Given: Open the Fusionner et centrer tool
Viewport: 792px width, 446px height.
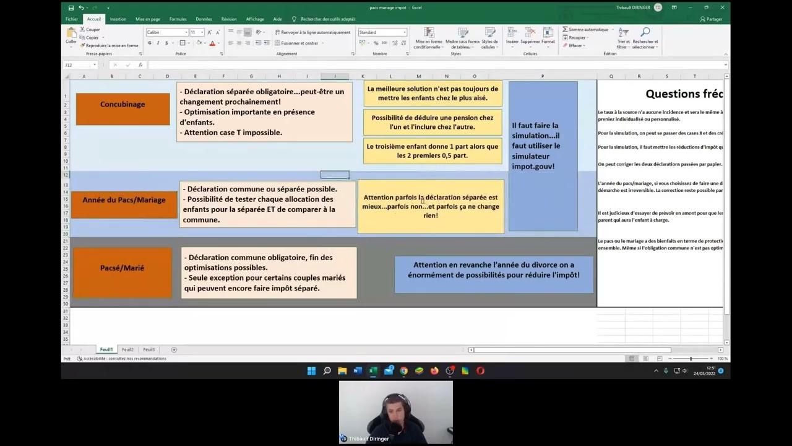Looking at the screenshot, I should coord(278,43).
